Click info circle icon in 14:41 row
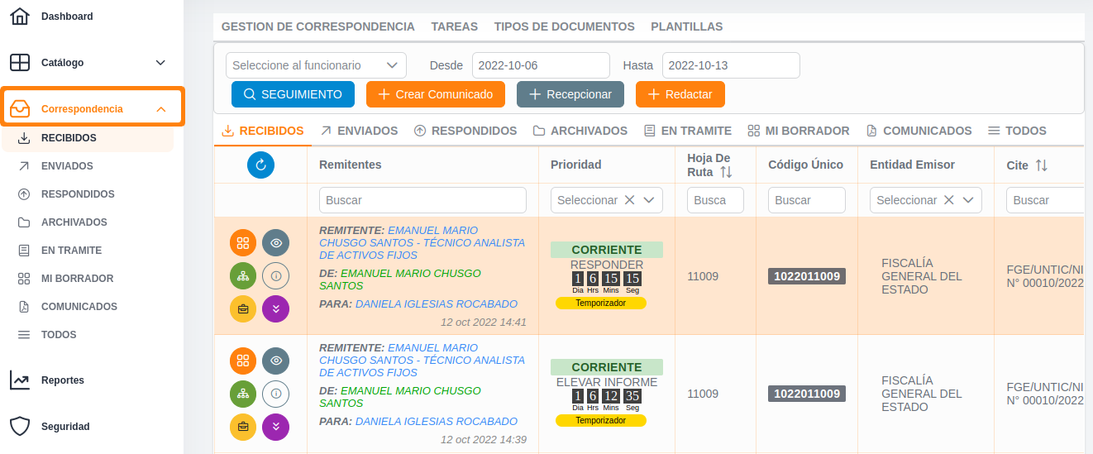Image resolution: width=1093 pixels, height=454 pixels. tap(276, 276)
